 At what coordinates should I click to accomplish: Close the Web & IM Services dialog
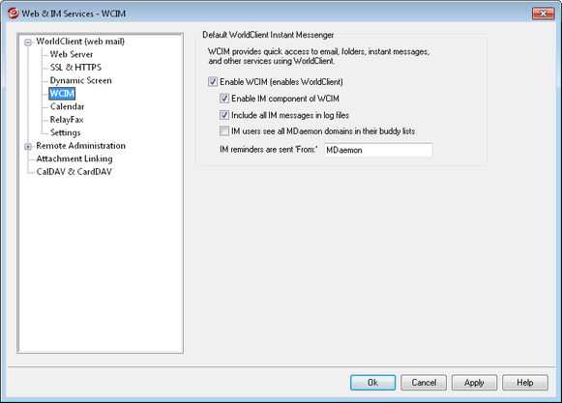[543, 14]
